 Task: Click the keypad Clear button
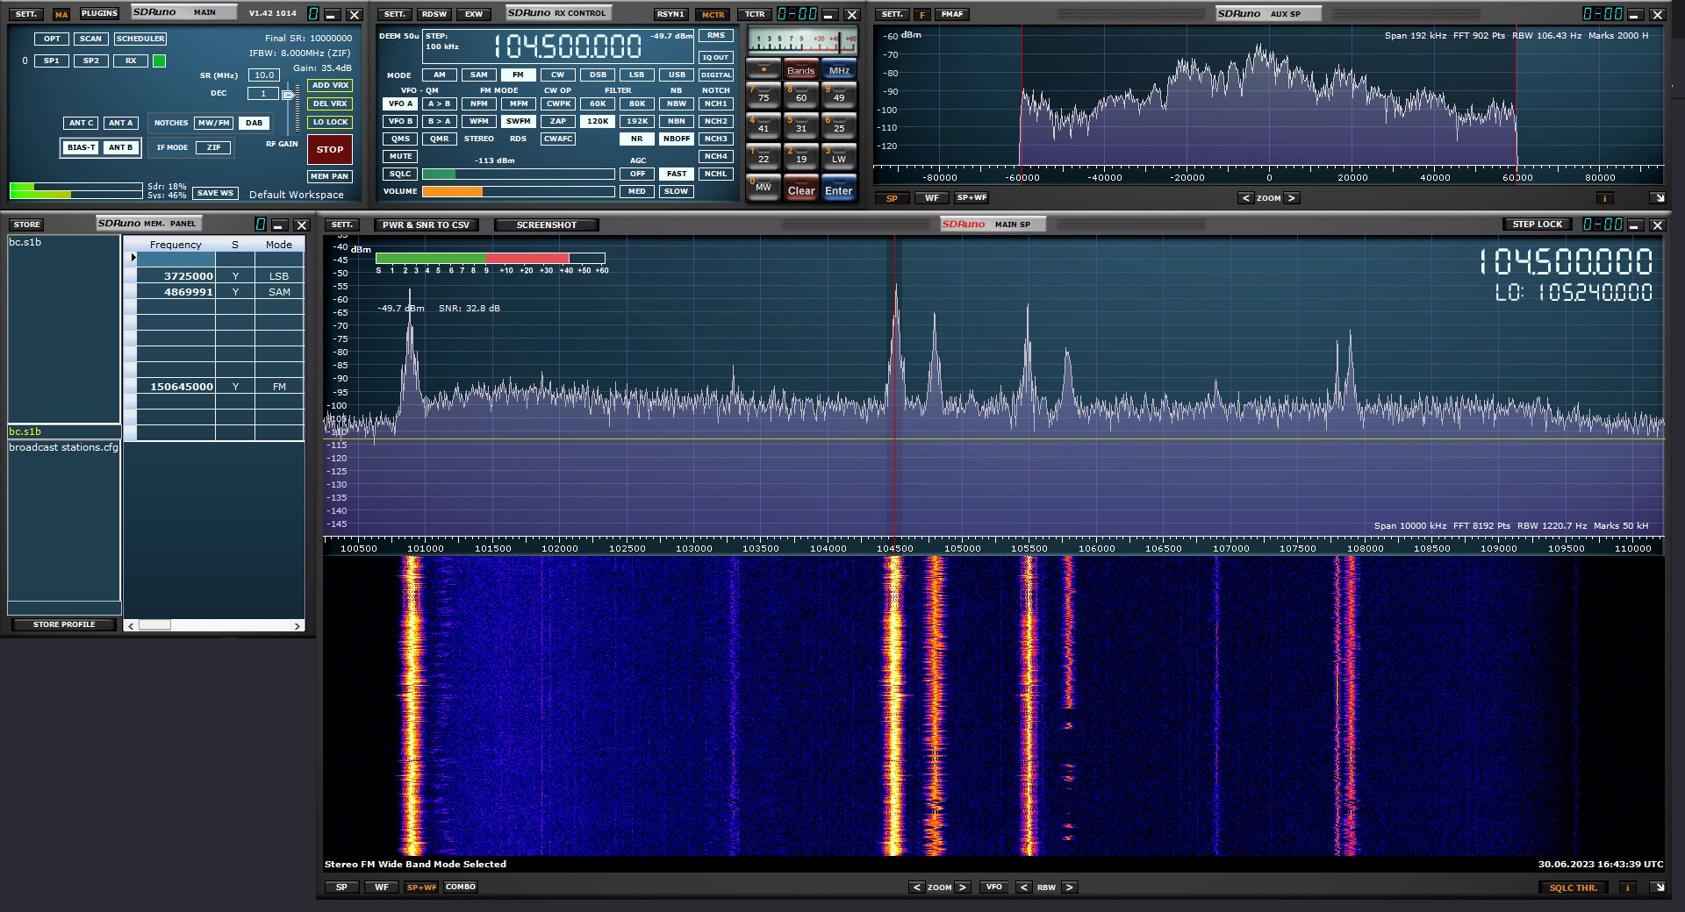[800, 189]
